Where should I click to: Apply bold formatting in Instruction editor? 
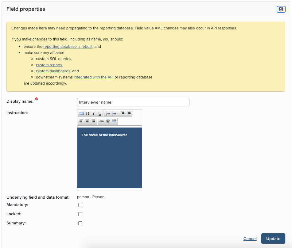pos(88,113)
